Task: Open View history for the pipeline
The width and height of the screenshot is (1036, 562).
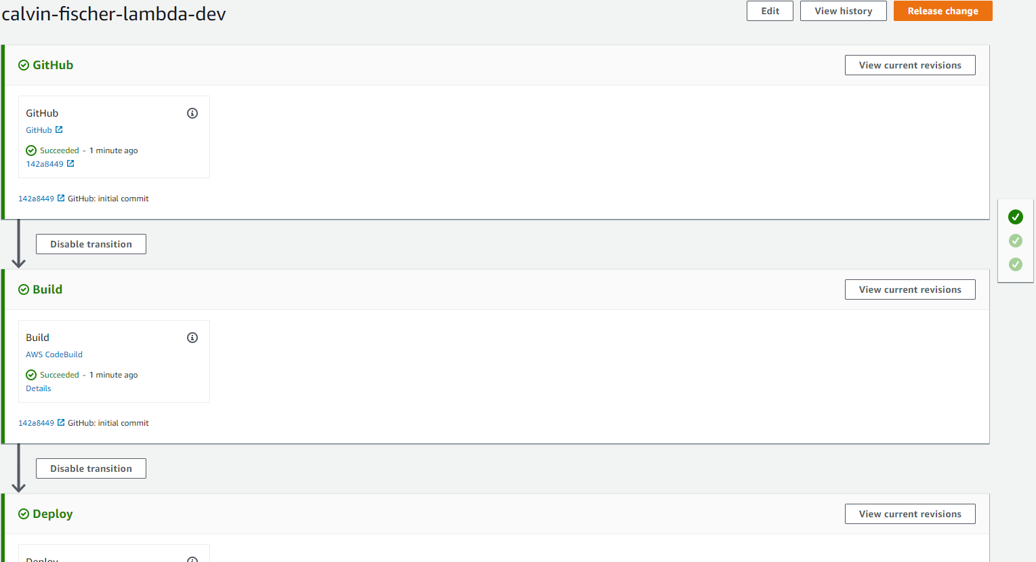Action: point(843,11)
